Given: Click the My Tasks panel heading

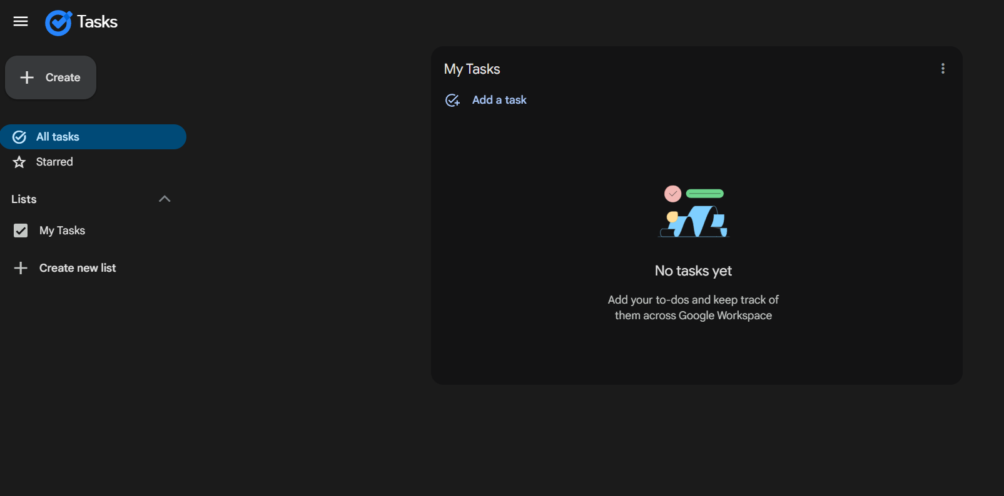Looking at the screenshot, I should 472,69.
